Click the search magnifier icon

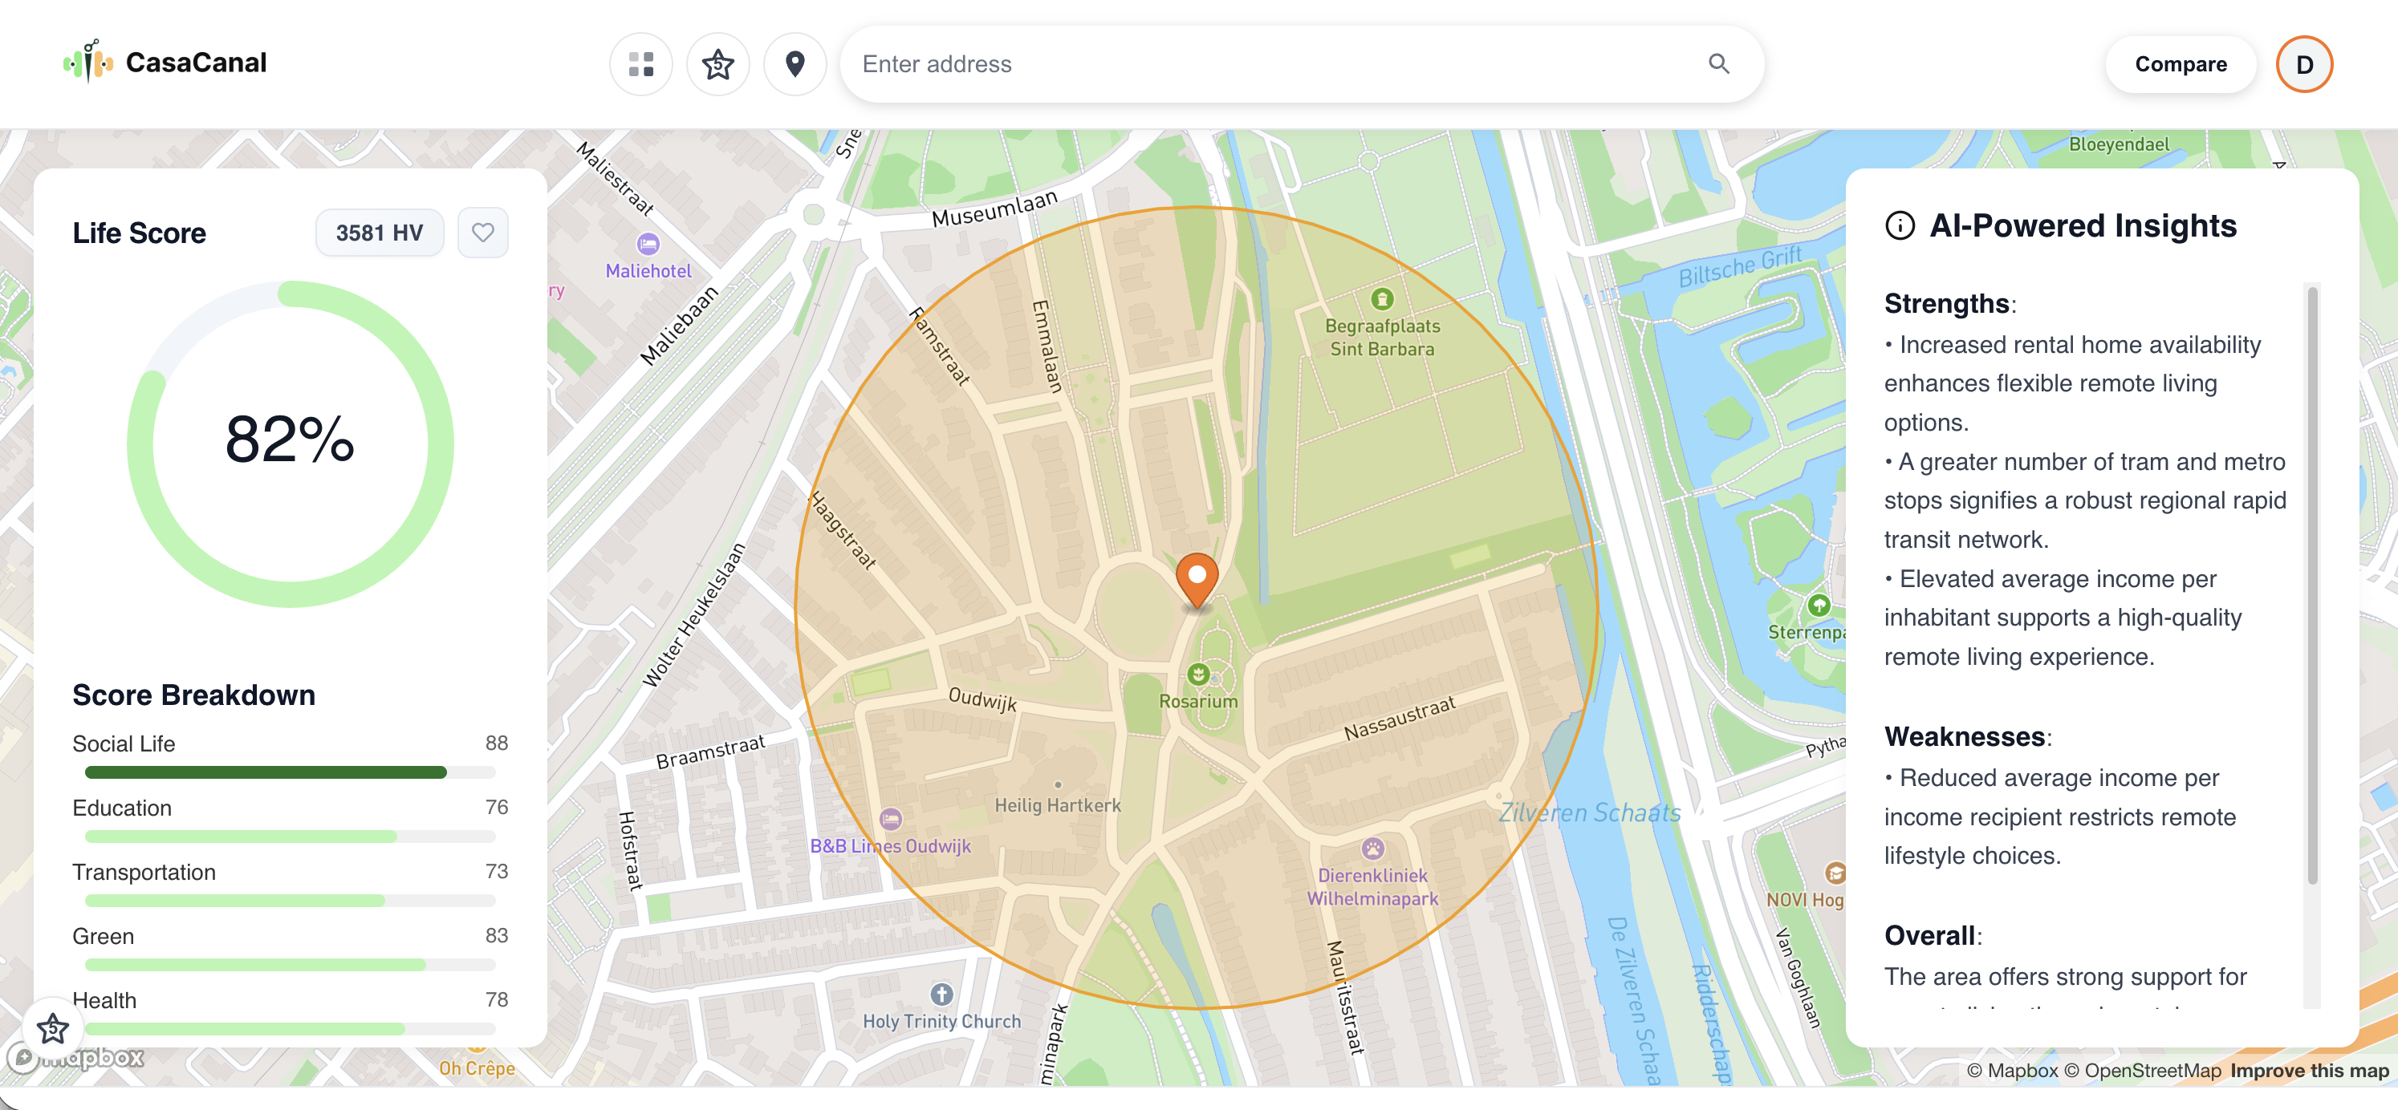click(1718, 64)
